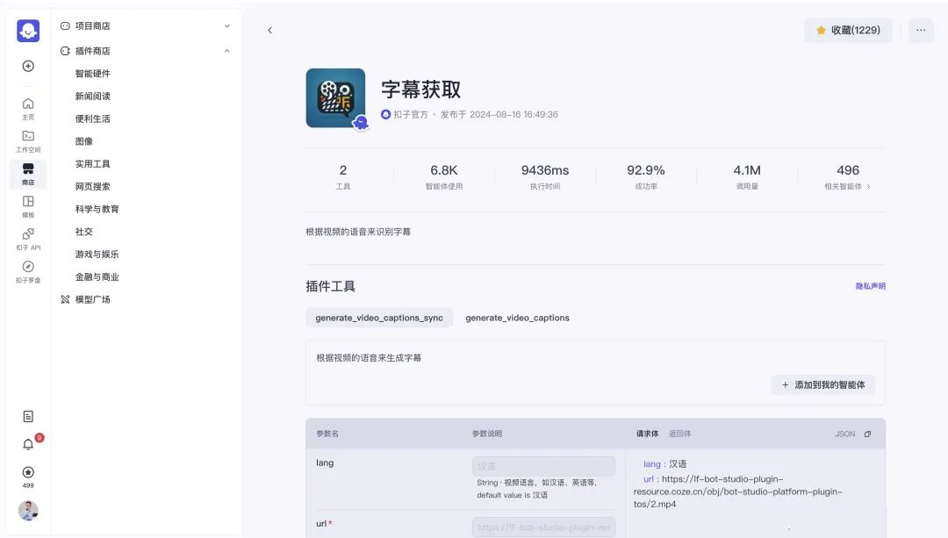Click the JSON toggle label

[x=844, y=434]
